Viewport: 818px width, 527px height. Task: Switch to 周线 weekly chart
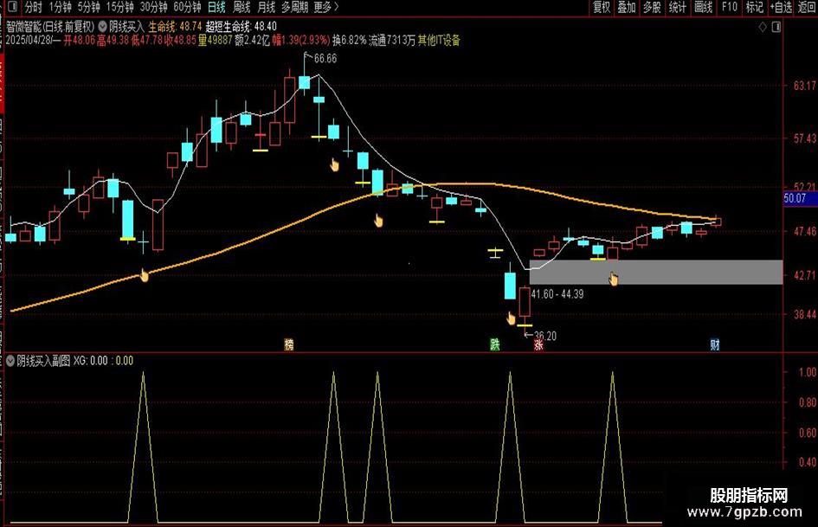tap(241, 7)
